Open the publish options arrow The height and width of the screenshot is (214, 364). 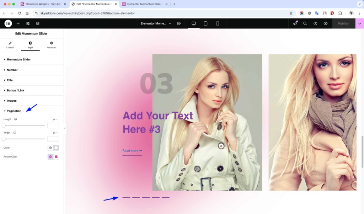(360, 23)
